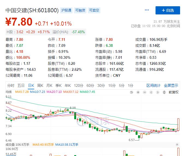Add stock via + 自选 button

(168, 10)
